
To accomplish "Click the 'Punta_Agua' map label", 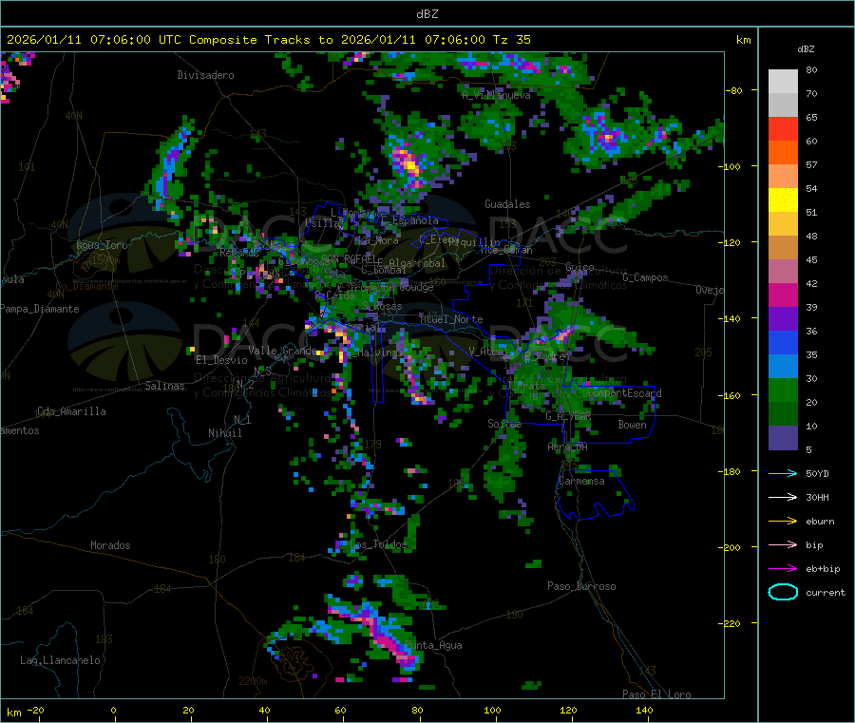I will pyautogui.click(x=433, y=646).
